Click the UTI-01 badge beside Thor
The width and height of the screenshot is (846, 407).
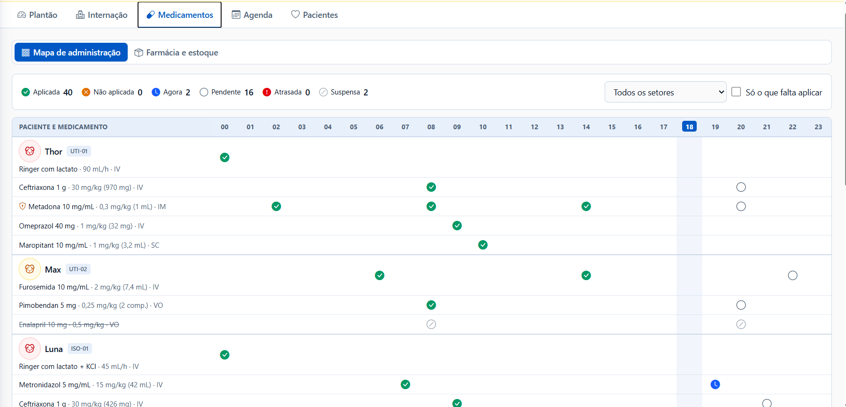click(79, 151)
